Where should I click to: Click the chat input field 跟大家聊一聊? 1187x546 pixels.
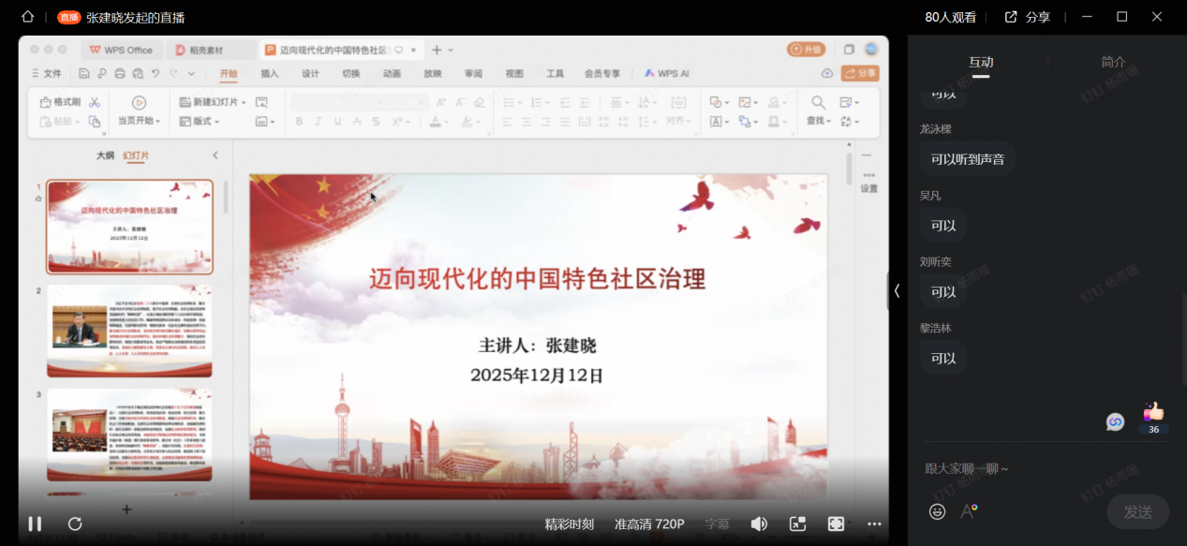coord(1031,468)
